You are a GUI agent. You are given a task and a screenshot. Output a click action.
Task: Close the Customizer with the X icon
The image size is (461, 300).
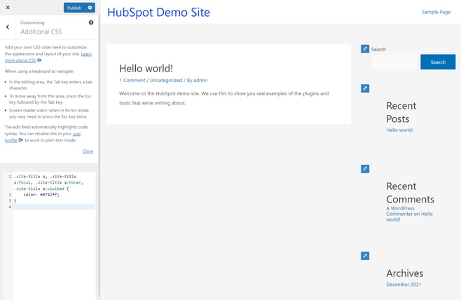[8, 8]
